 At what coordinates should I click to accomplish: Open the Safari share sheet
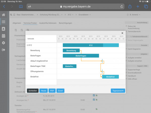(x=130, y=7)
